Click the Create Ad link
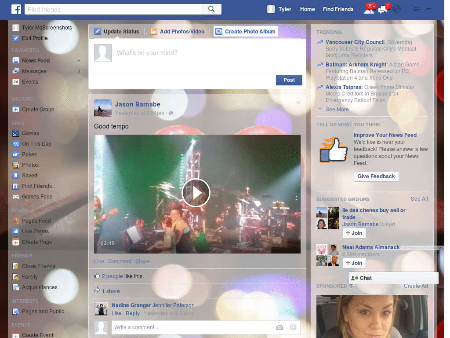The height and width of the screenshot is (338, 450). (416, 286)
